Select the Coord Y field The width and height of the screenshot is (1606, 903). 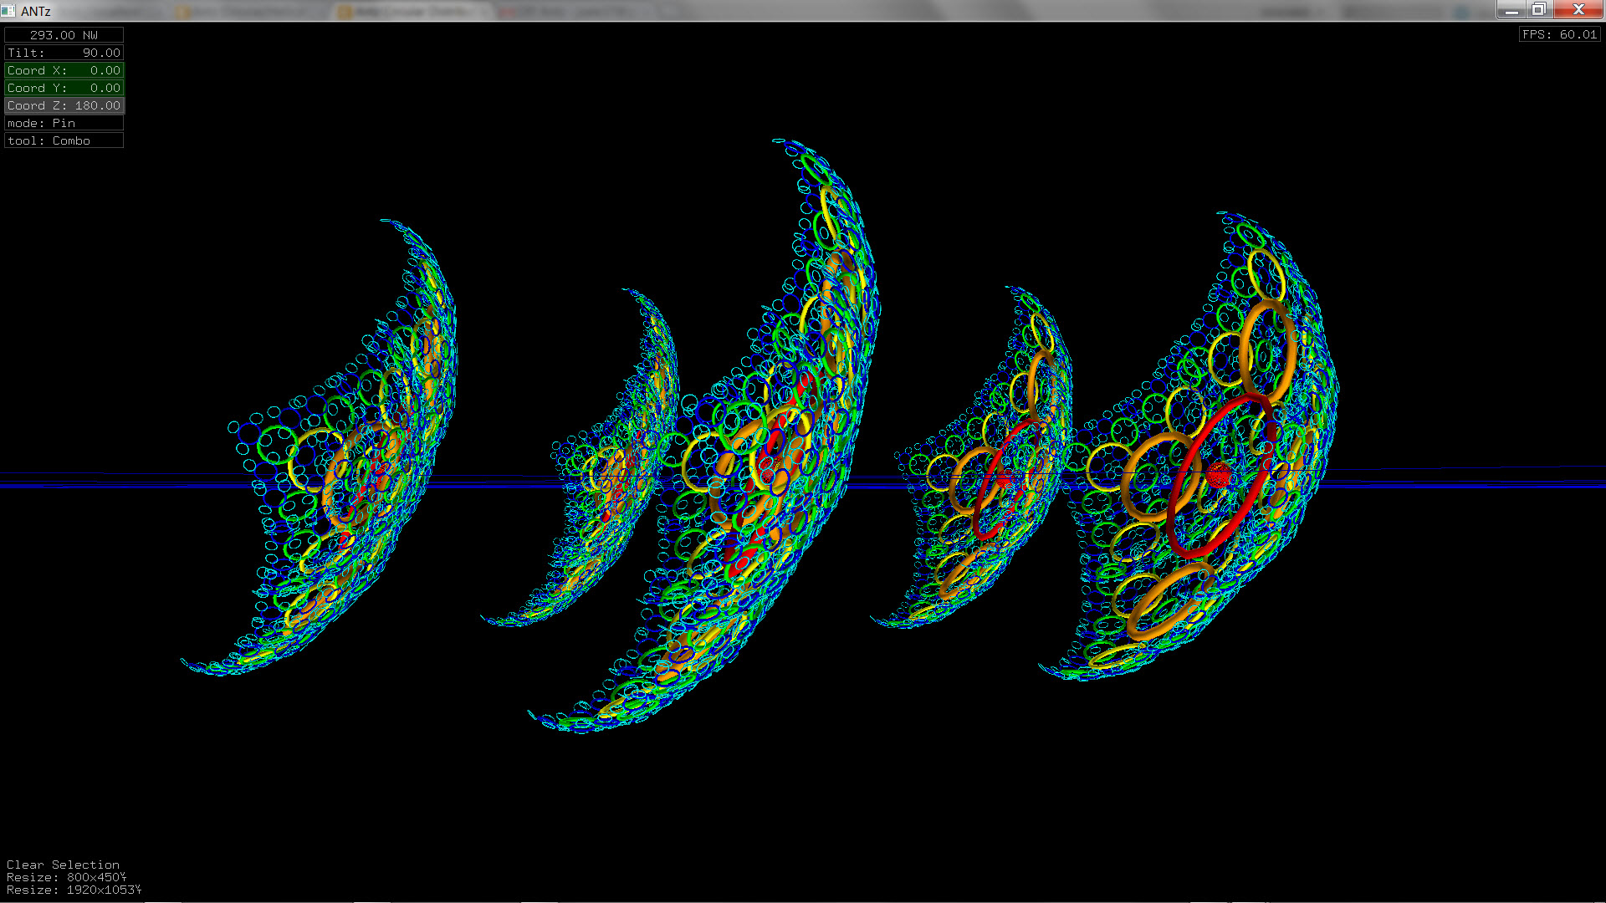coord(64,88)
